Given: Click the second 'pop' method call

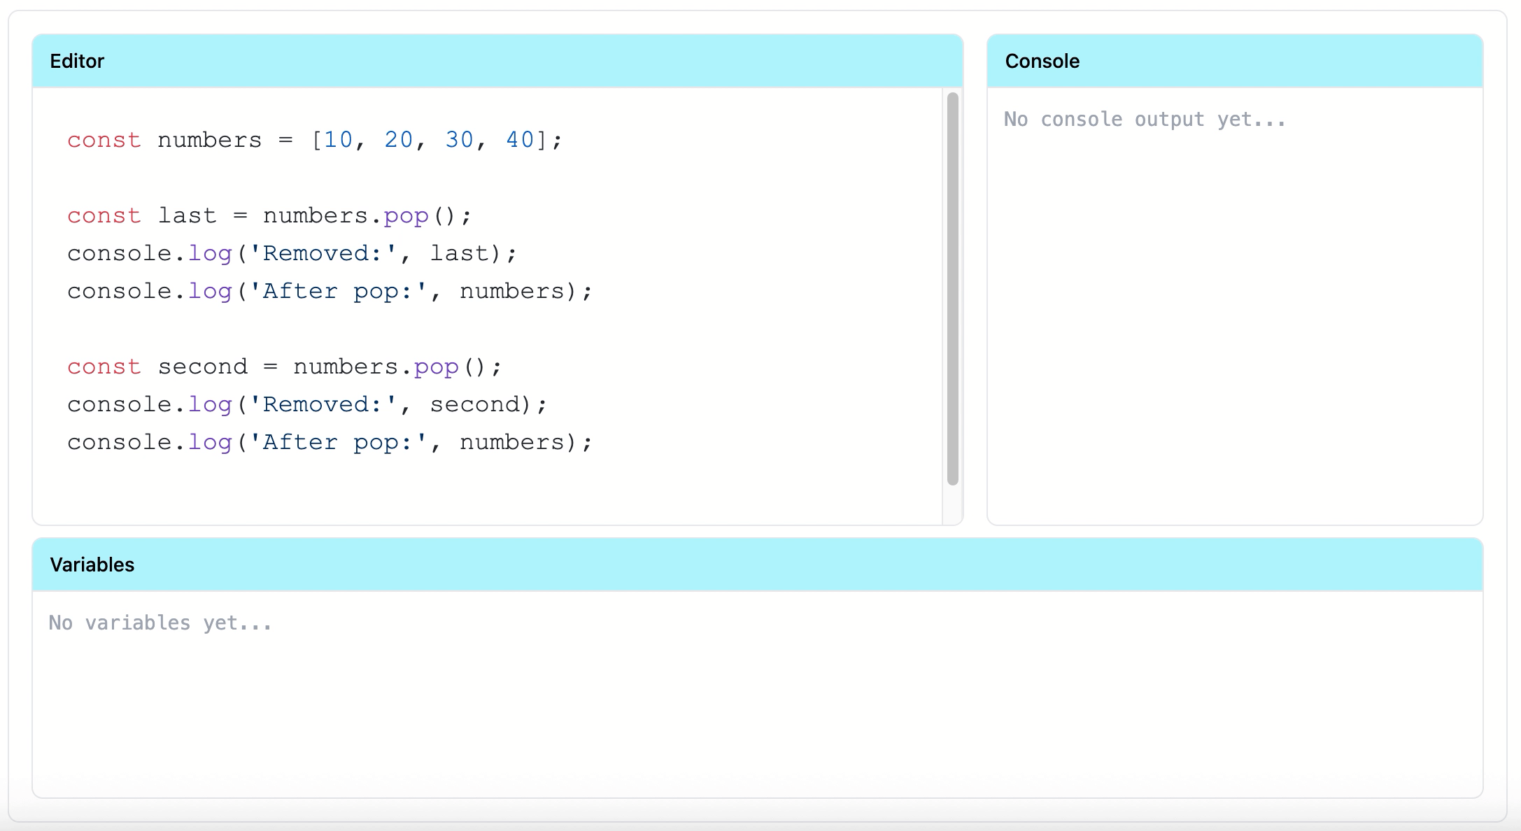Looking at the screenshot, I should [436, 367].
